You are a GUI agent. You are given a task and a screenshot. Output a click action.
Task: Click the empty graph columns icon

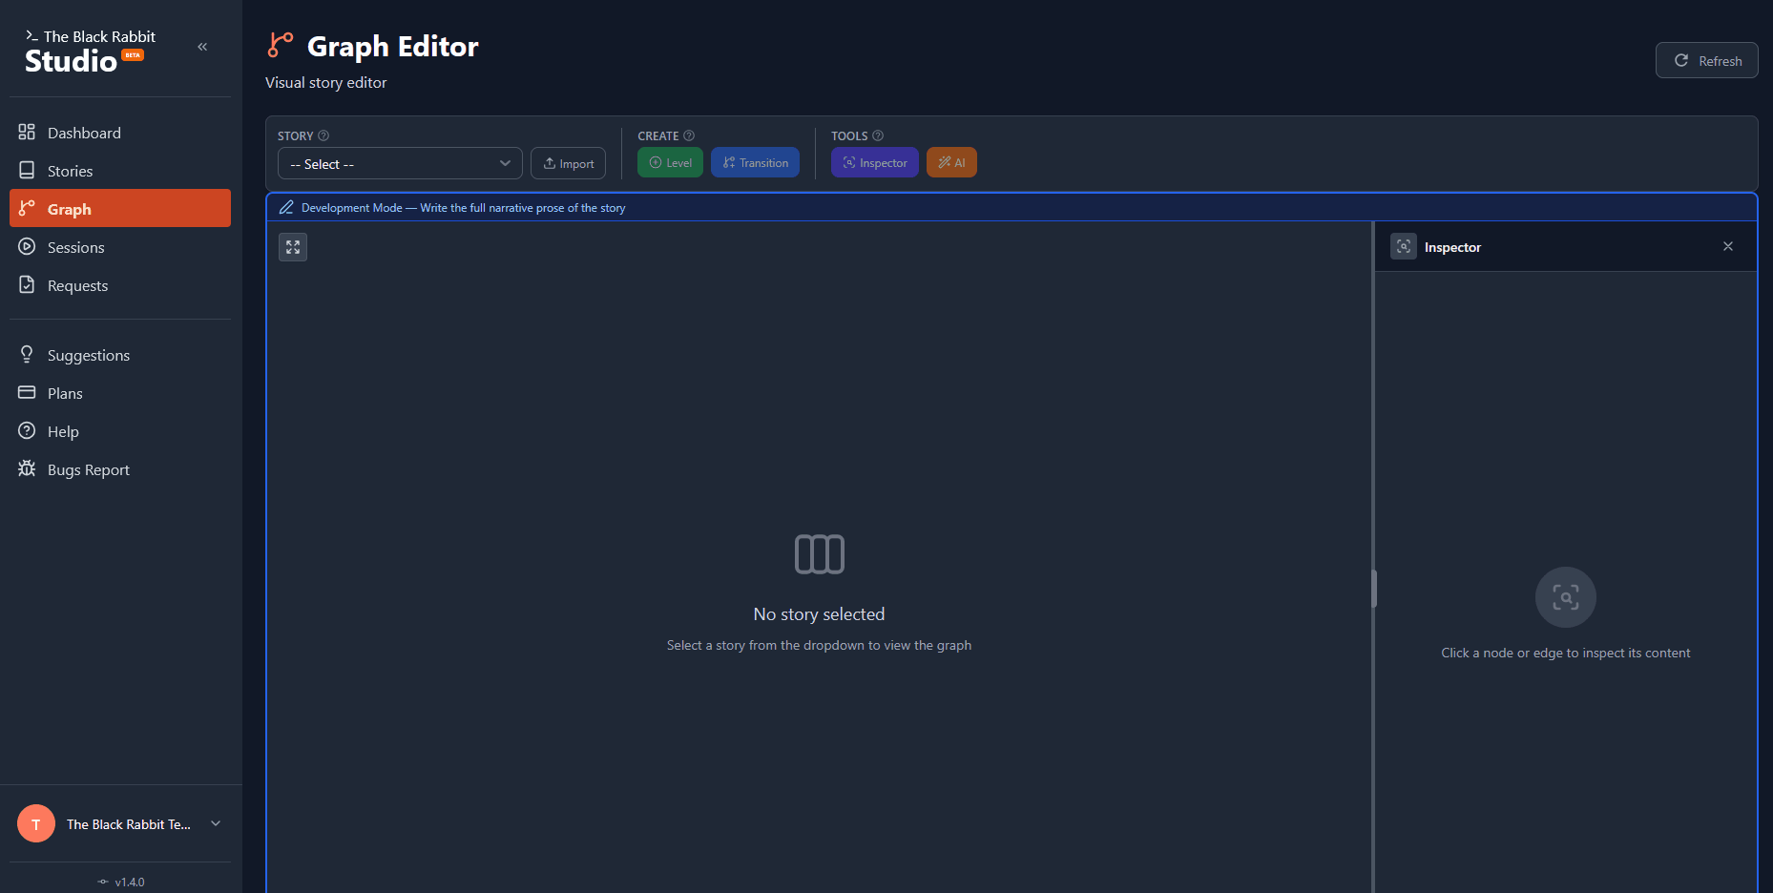tap(820, 554)
